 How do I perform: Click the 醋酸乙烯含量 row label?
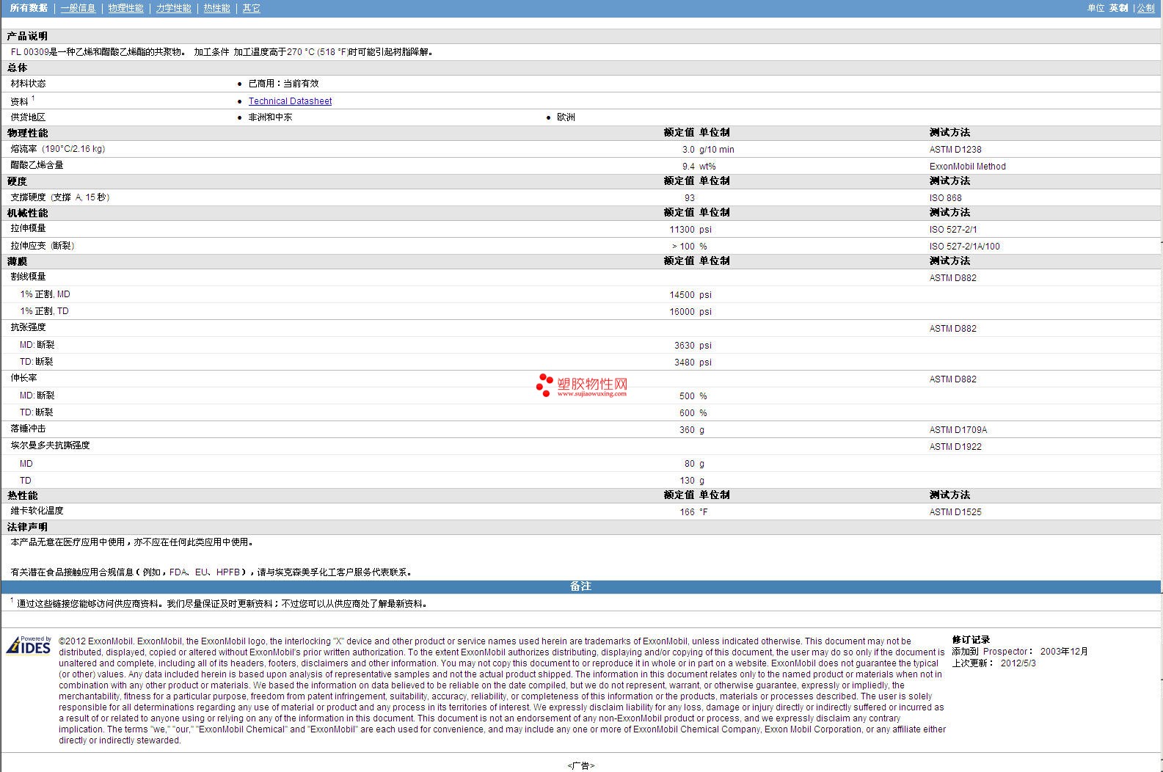[x=37, y=165]
